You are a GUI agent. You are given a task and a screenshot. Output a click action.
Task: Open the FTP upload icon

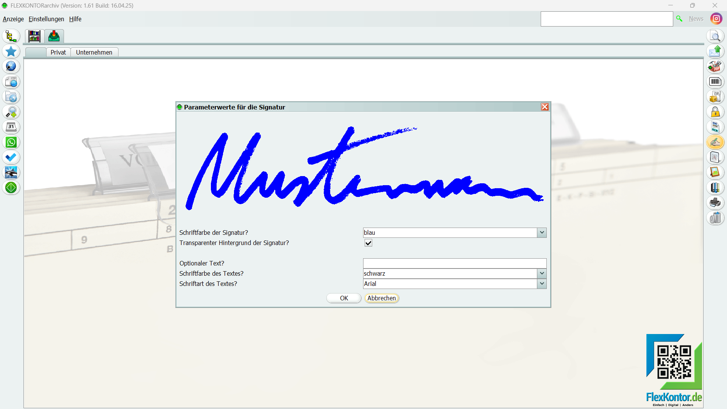11,82
